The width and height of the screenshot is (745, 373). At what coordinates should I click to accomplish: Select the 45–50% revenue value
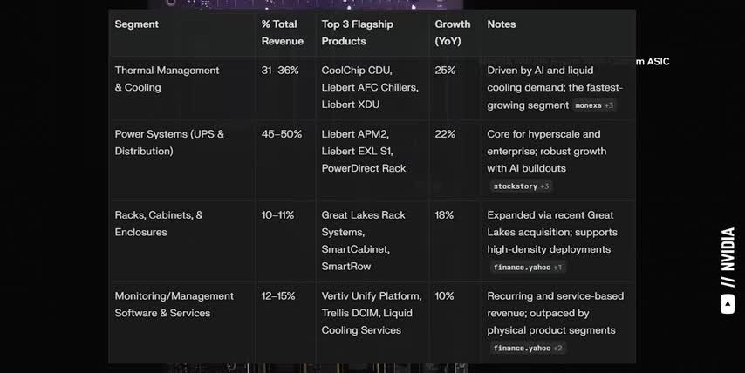281,134
